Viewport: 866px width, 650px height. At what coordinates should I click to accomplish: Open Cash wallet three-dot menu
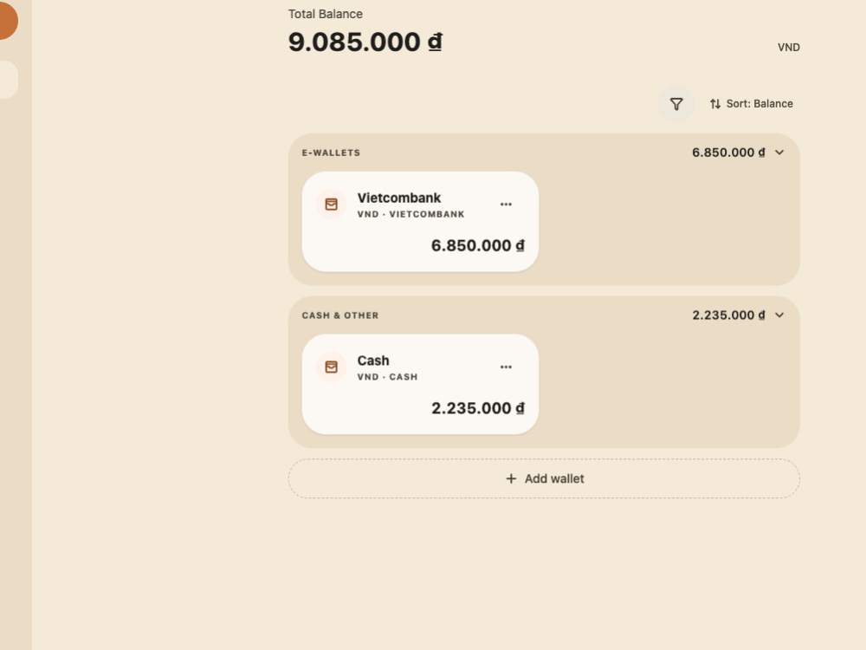point(506,367)
